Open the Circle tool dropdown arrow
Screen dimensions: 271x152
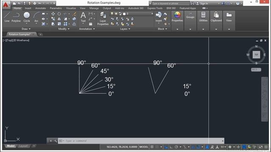[27, 24]
